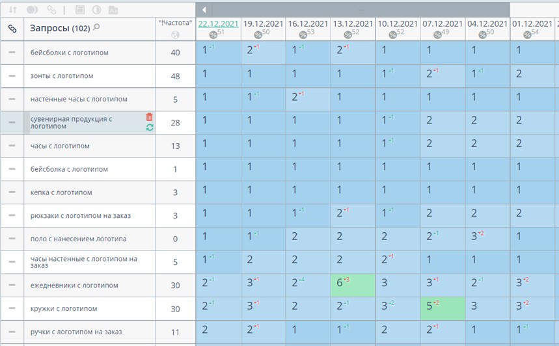Image resolution: width=559 pixels, height=346 pixels.
Task: Click dash icon in 'ручки с логотипом на заказ' row
Action: click(x=12, y=332)
